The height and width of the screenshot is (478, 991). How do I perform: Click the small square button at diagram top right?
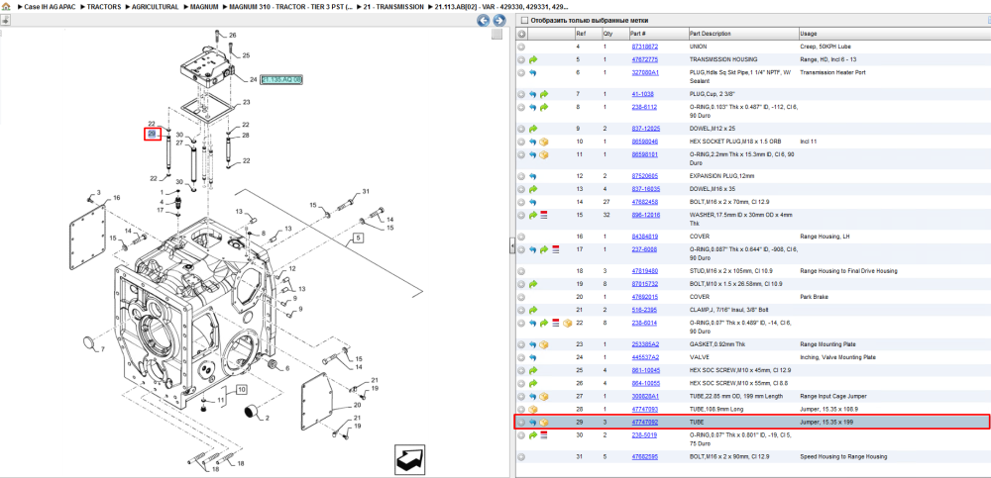496,35
